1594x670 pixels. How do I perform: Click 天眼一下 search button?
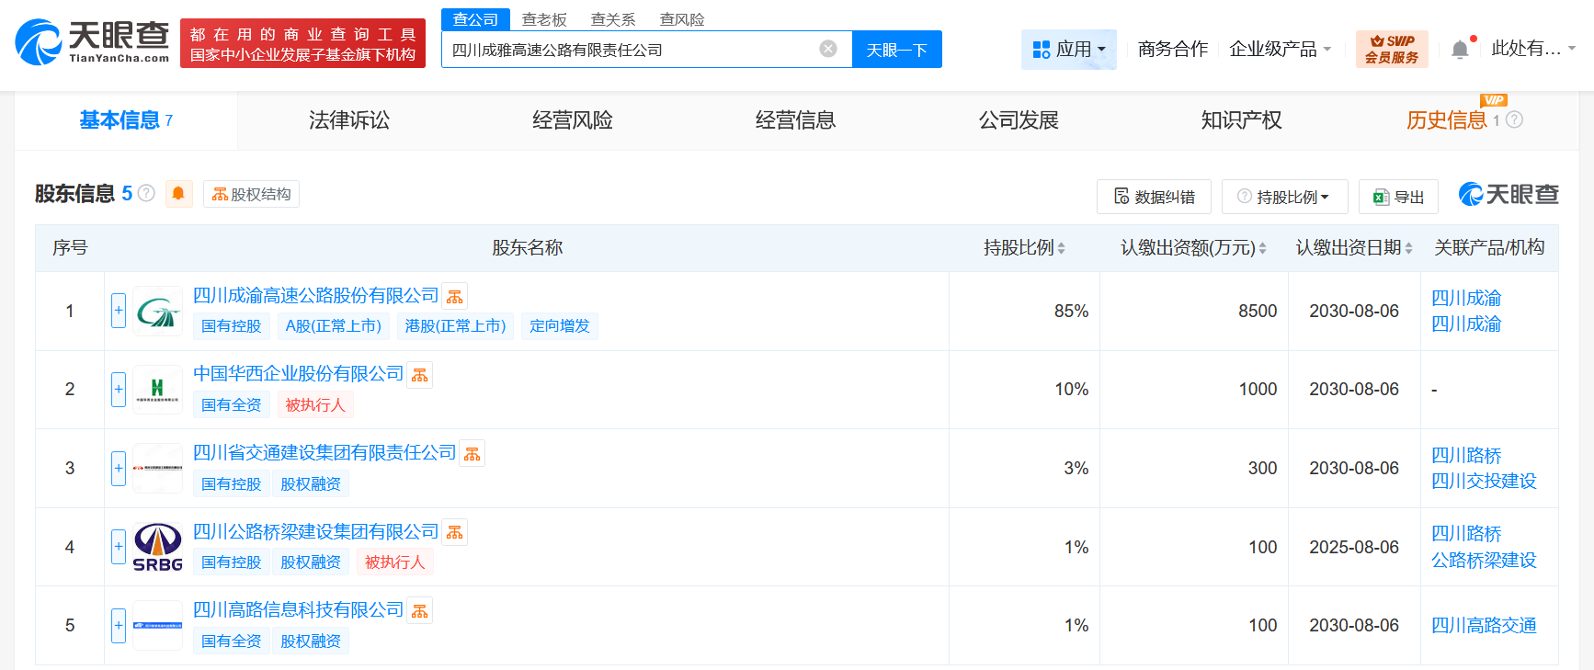tap(897, 50)
